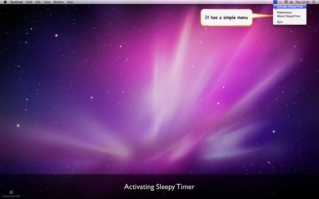Open the Edit menu
Viewport: 319px width, 199px height.
(38, 2)
